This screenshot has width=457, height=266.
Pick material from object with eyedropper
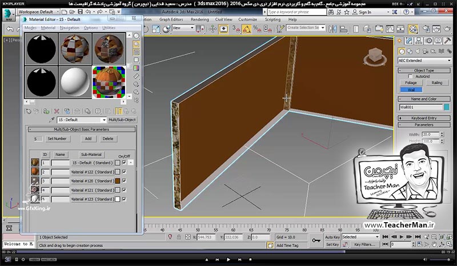[51, 120]
